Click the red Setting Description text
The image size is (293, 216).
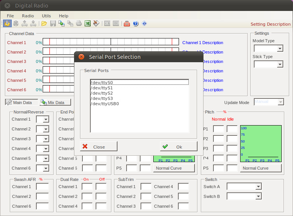pyautogui.click(x=270, y=24)
